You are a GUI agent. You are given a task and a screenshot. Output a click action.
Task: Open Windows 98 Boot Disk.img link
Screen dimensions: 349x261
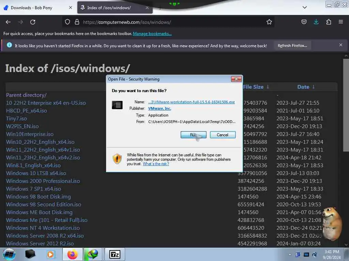pyautogui.click(x=38, y=197)
